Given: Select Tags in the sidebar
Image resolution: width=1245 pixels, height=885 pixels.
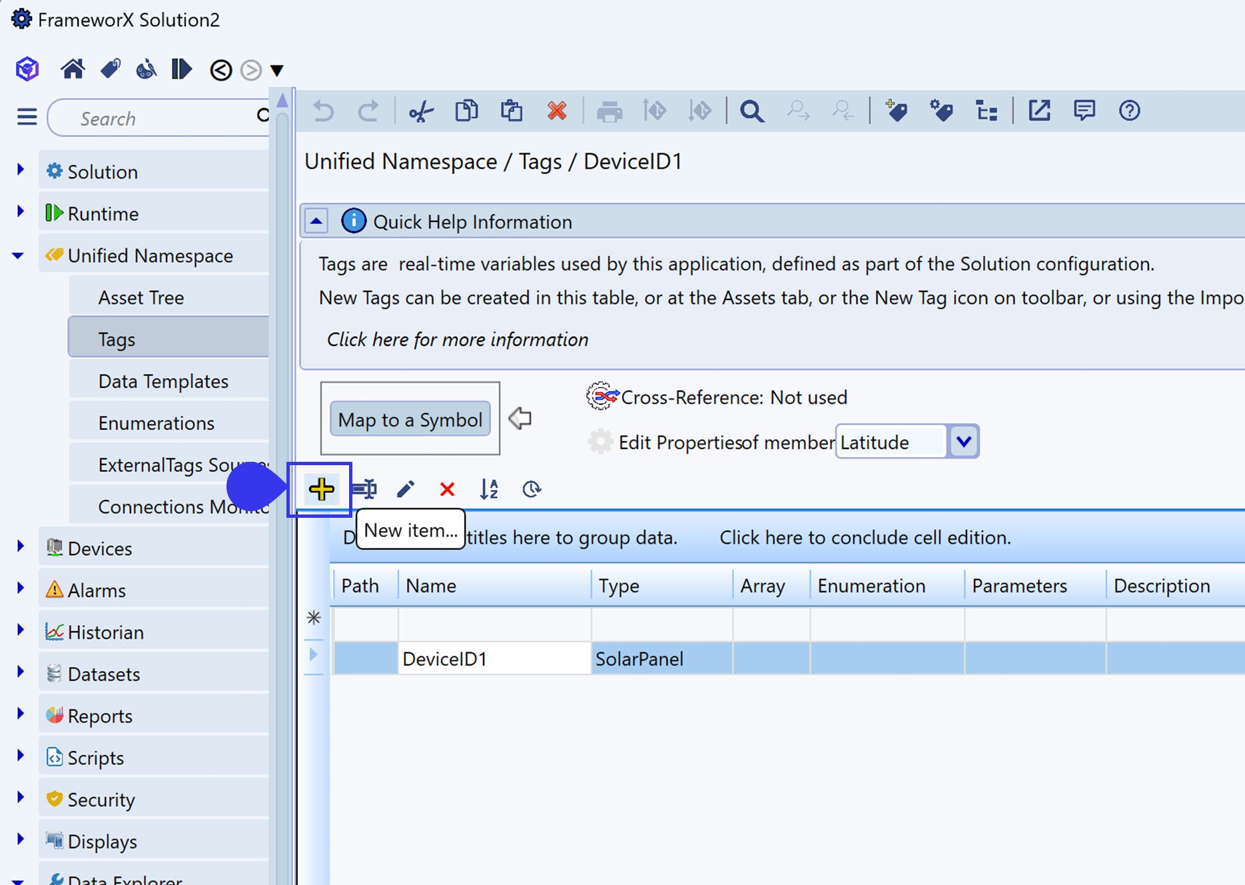Looking at the screenshot, I should [x=169, y=339].
